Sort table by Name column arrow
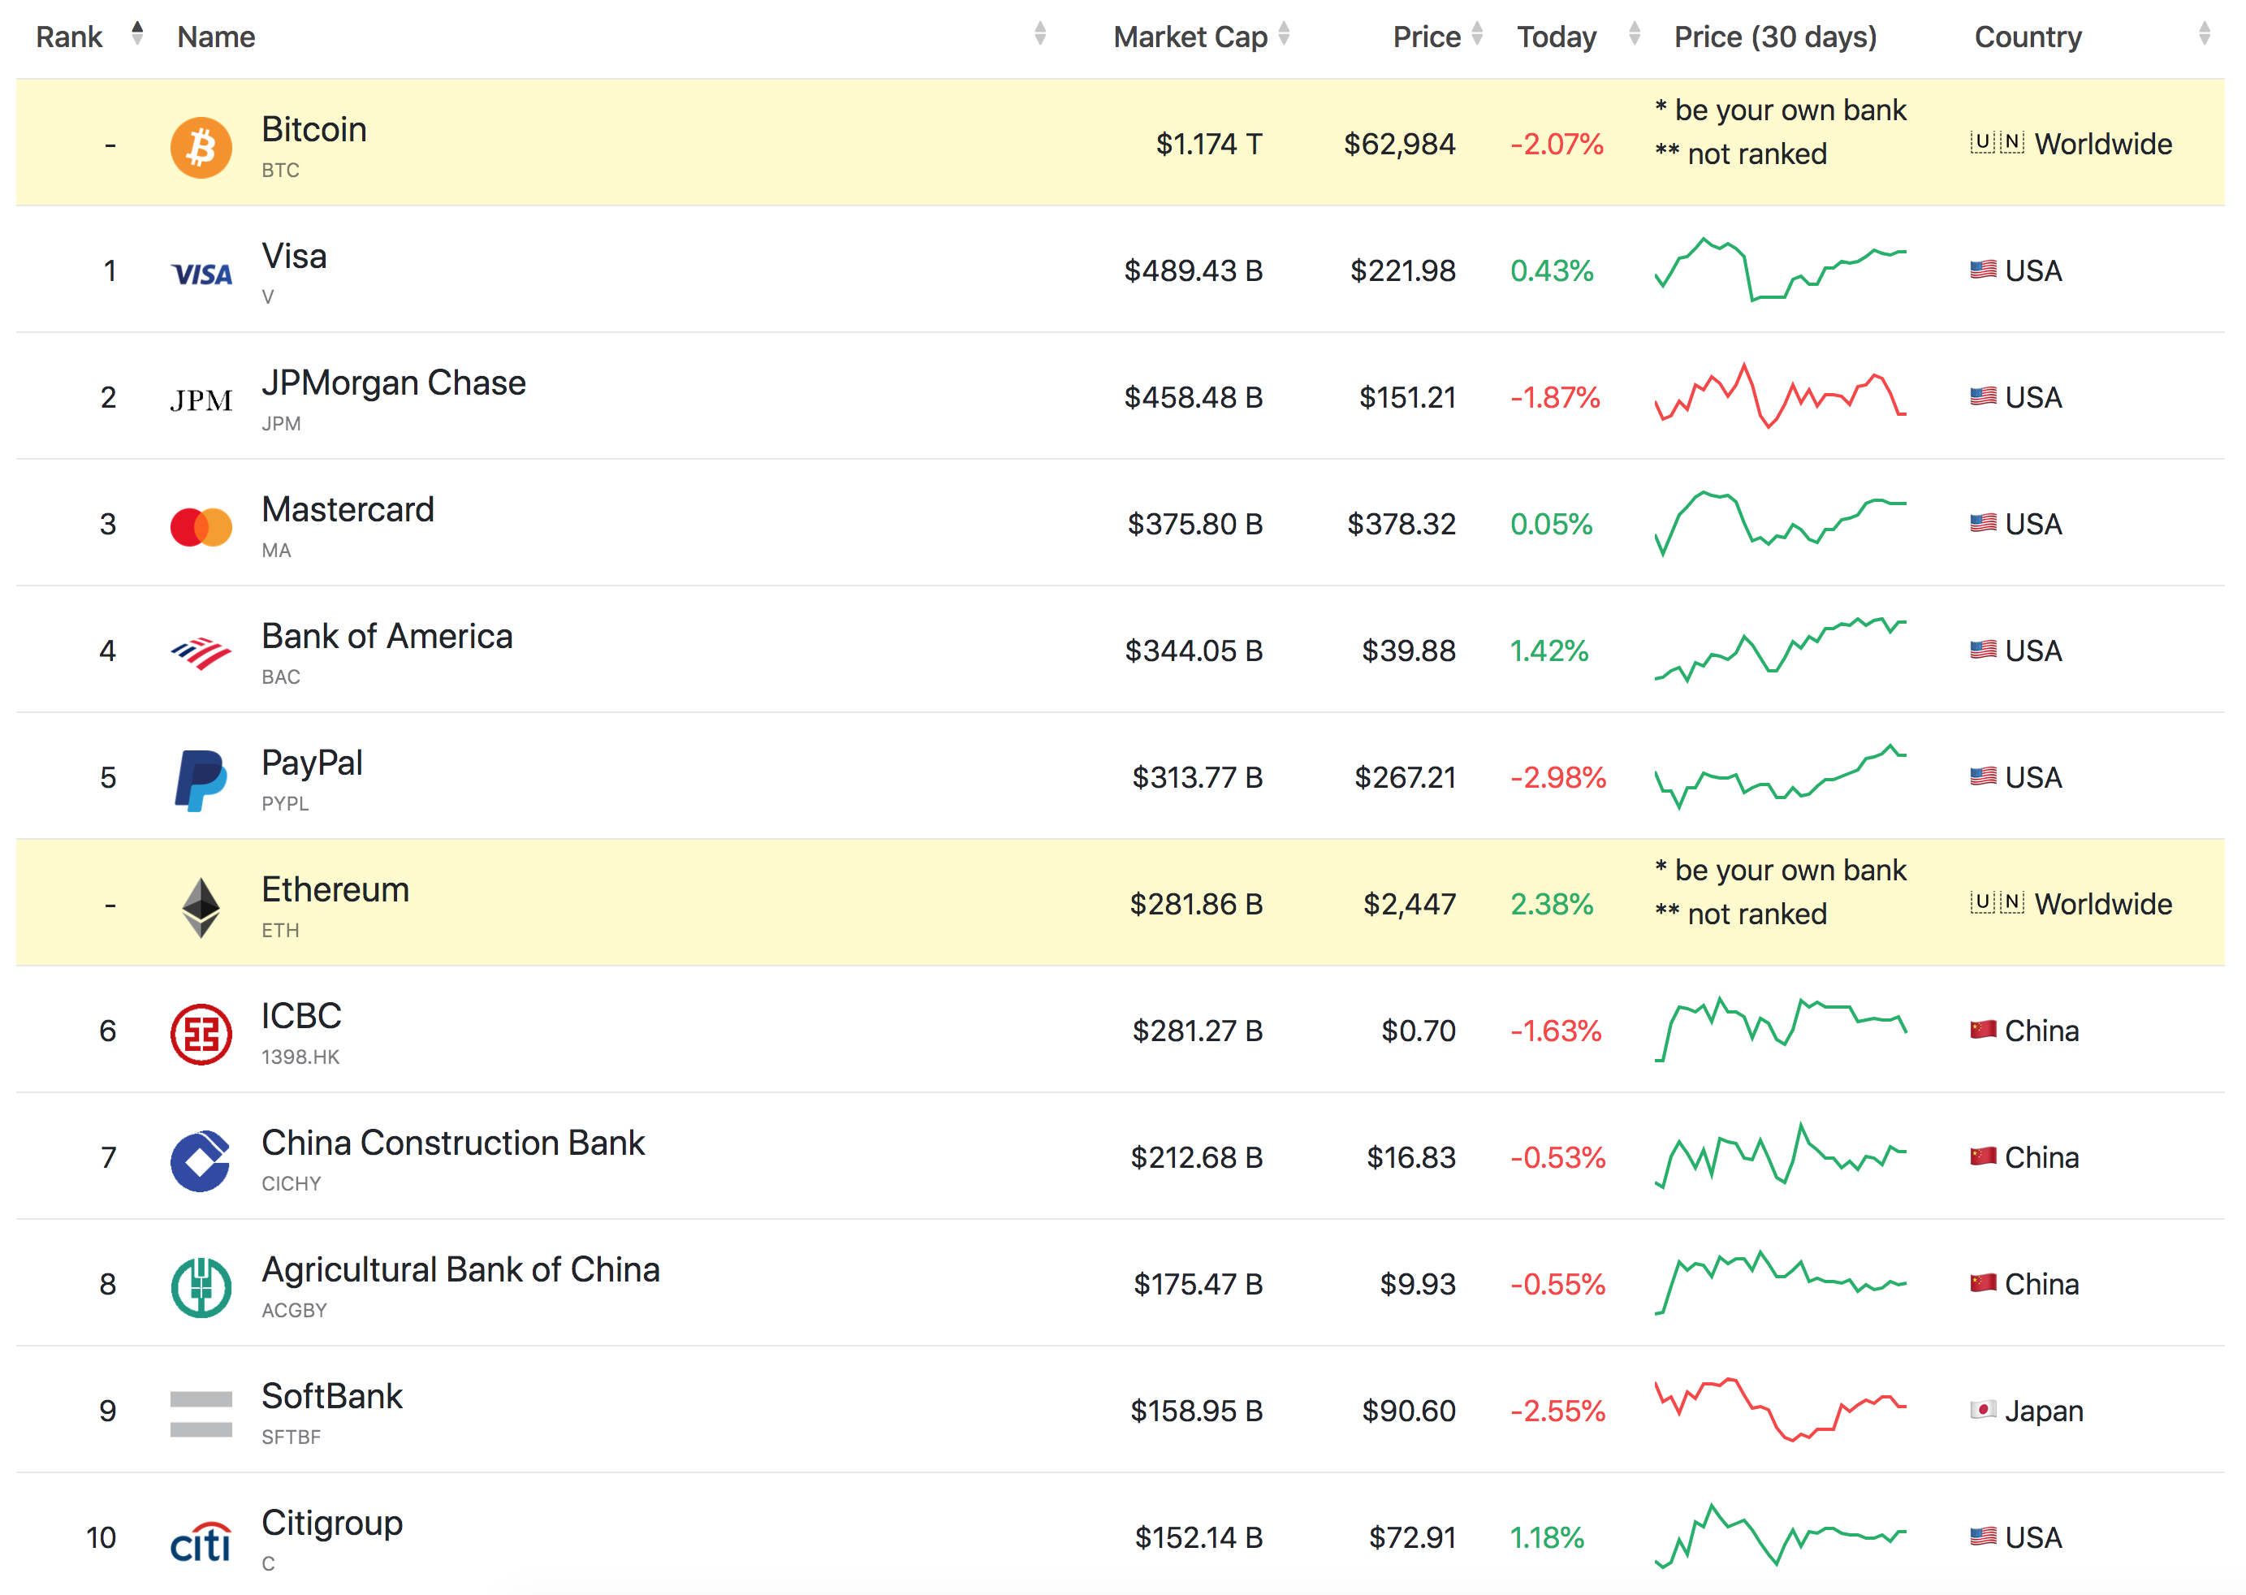 click(x=1040, y=34)
